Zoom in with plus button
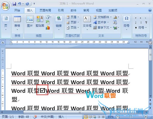This screenshot has width=153, height=119. (x=146, y=117)
